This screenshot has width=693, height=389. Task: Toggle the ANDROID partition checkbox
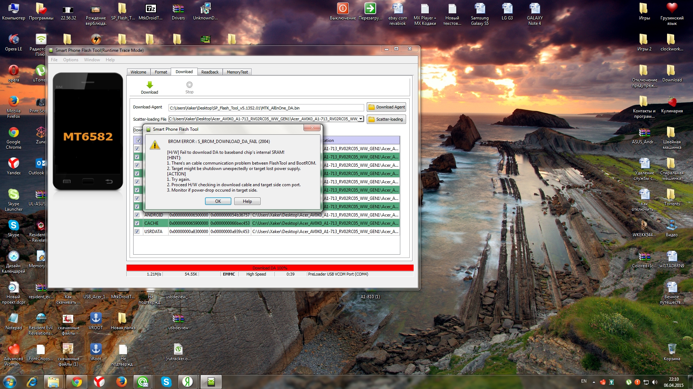[137, 215]
